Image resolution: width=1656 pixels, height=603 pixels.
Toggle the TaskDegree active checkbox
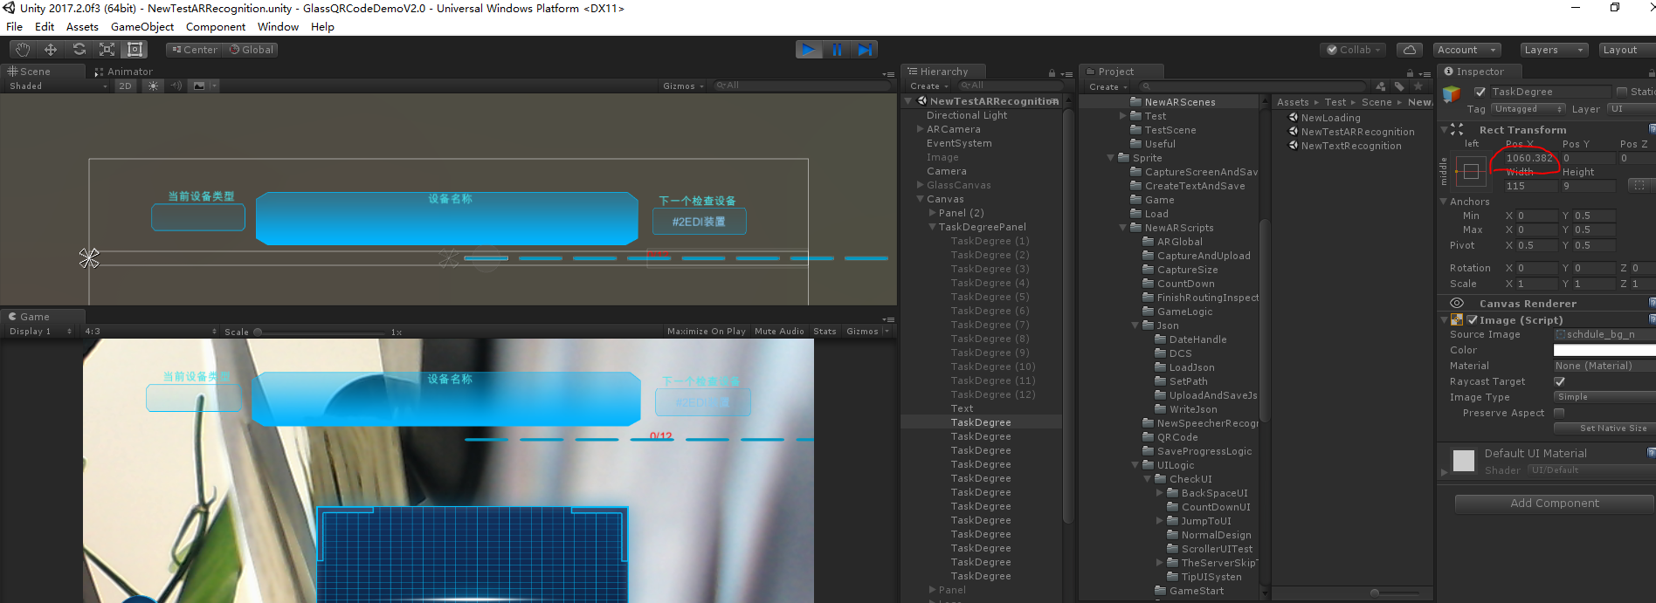(x=1480, y=92)
